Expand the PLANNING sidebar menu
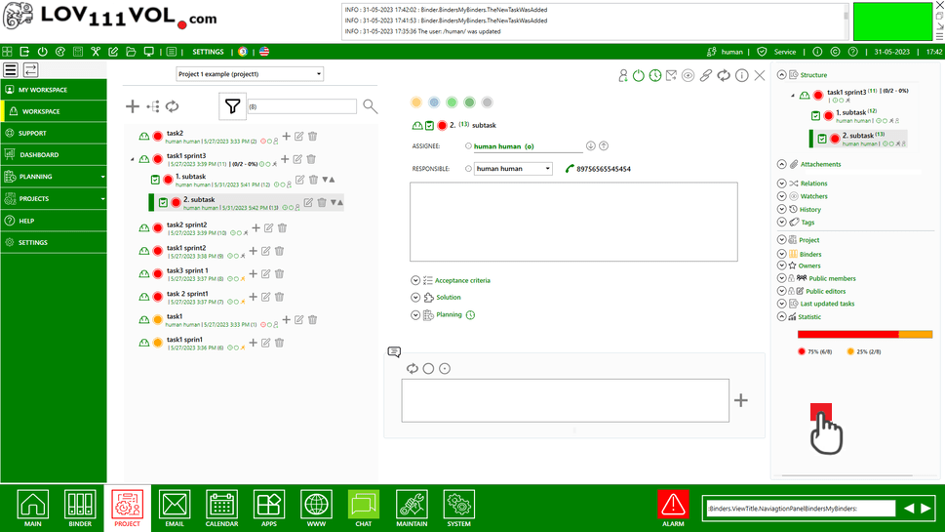 click(54, 177)
